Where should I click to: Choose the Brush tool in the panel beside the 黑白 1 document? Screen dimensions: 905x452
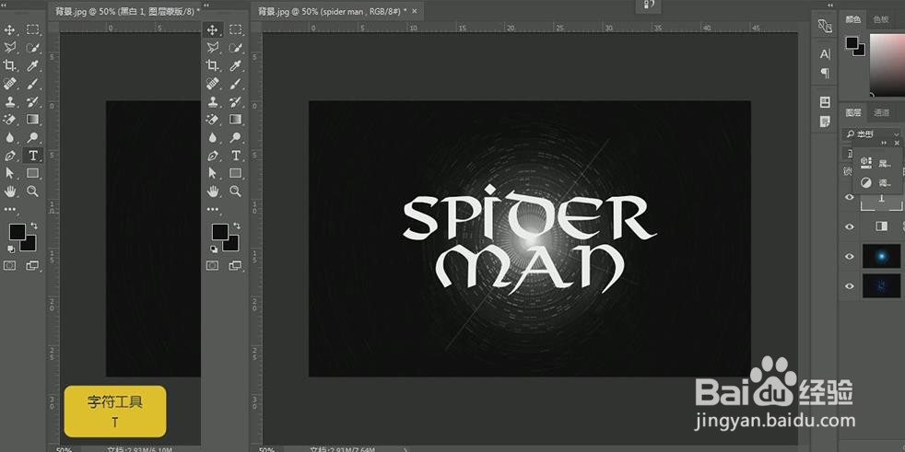tap(33, 84)
